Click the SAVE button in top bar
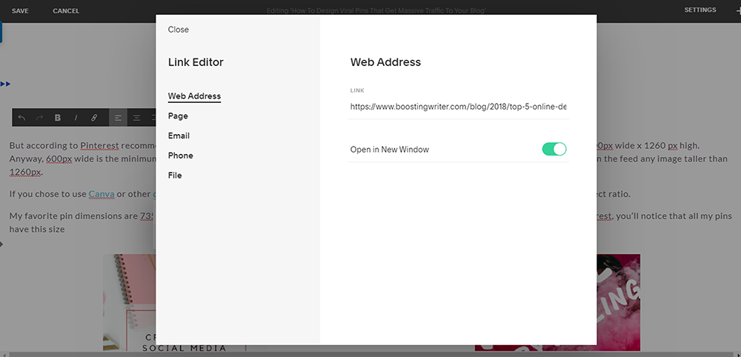741x357 pixels. (x=20, y=11)
